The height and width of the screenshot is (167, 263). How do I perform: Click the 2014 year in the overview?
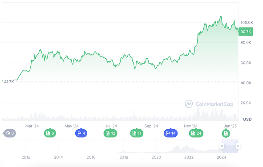tap(58, 157)
